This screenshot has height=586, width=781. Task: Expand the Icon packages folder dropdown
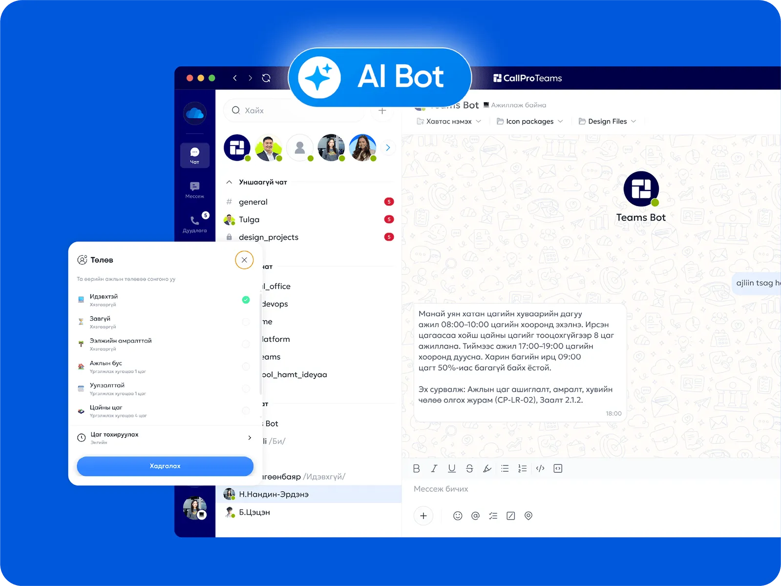tap(530, 121)
